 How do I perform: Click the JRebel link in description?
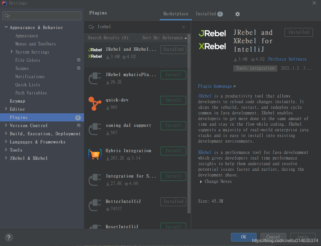point(205,96)
